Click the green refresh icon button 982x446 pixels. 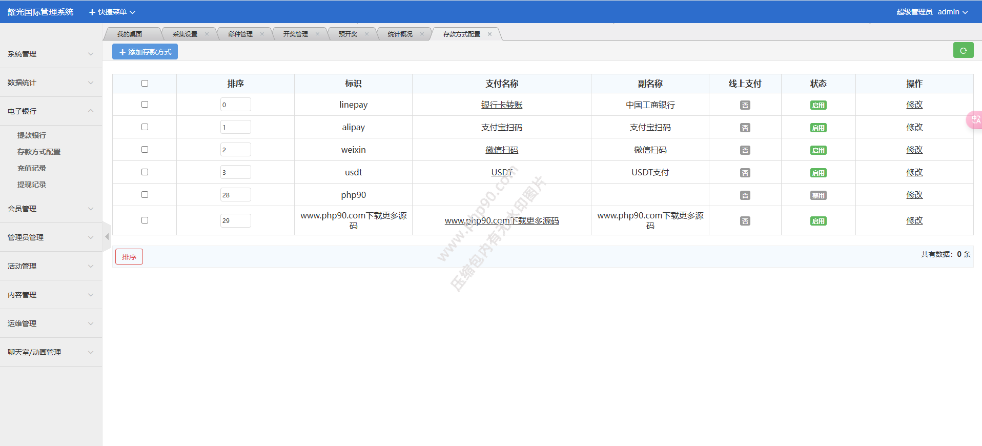[x=963, y=50]
